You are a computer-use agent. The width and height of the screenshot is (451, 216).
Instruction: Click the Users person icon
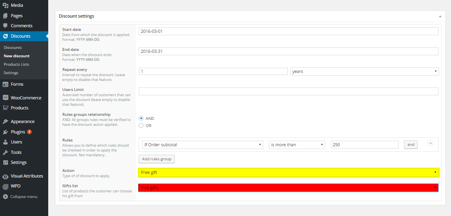[x=5, y=142]
